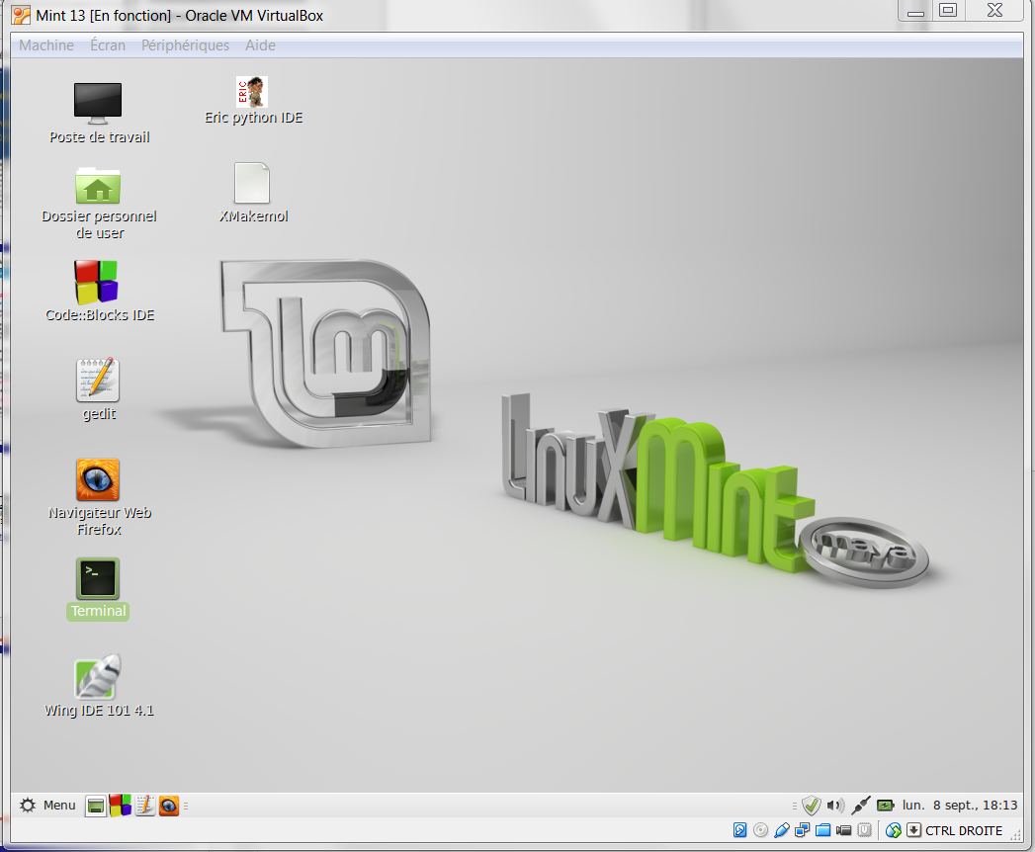Open the battery power indicator
This screenshot has height=852, width=1035.
tap(885, 806)
